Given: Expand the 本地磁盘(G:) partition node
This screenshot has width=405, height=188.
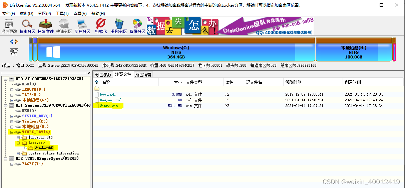Looking at the screenshot, I should click(x=12, y=100).
